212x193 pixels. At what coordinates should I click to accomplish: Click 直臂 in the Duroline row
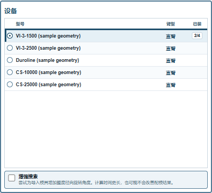tap(171, 61)
